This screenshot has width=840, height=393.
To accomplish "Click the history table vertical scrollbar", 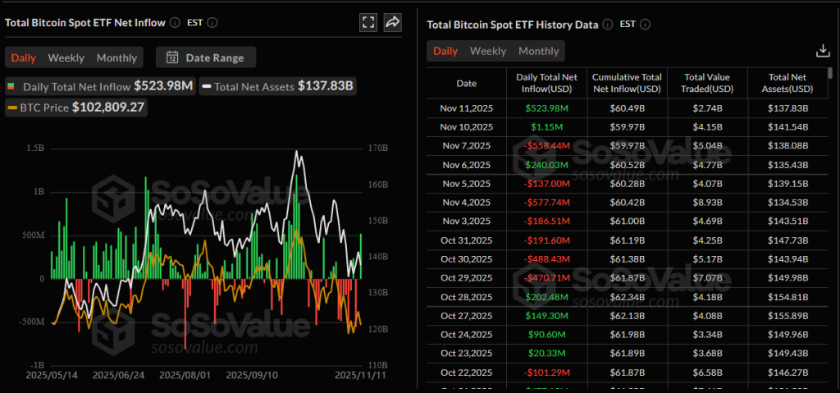I will (x=831, y=73).
